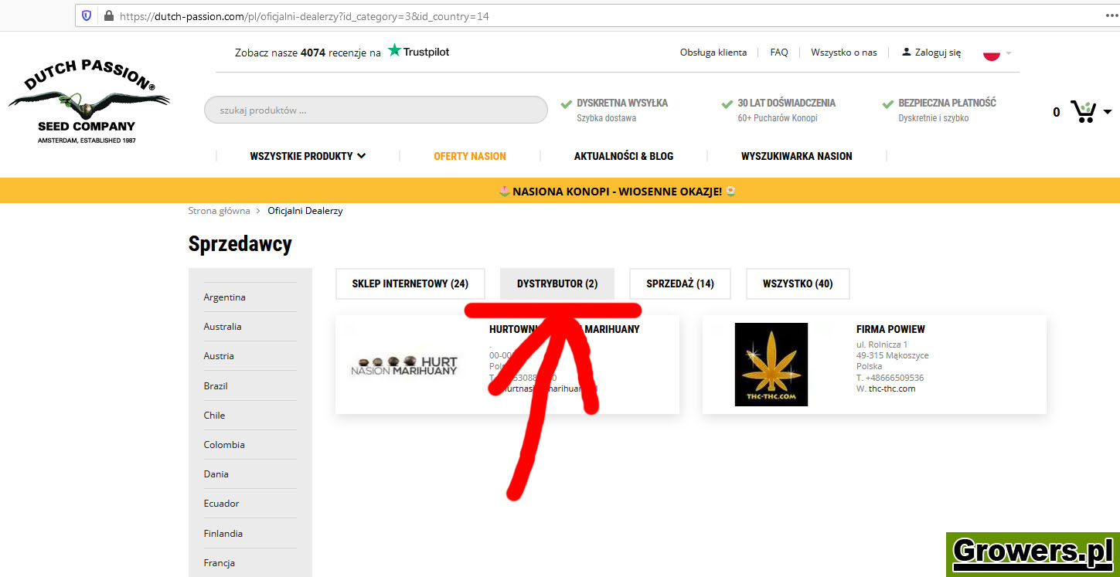1120x577 pixels.
Task: Click the product search field
Action: pyautogui.click(x=376, y=110)
